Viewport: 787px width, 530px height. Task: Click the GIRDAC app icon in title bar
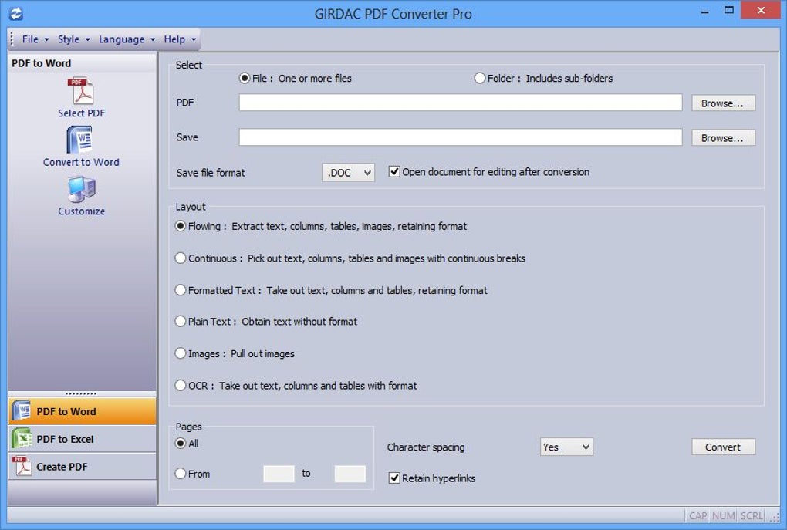pyautogui.click(x=16, y=14)
